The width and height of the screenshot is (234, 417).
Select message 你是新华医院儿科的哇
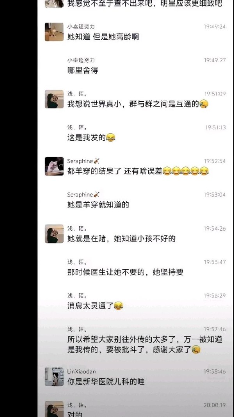click(x=106, y=382)
